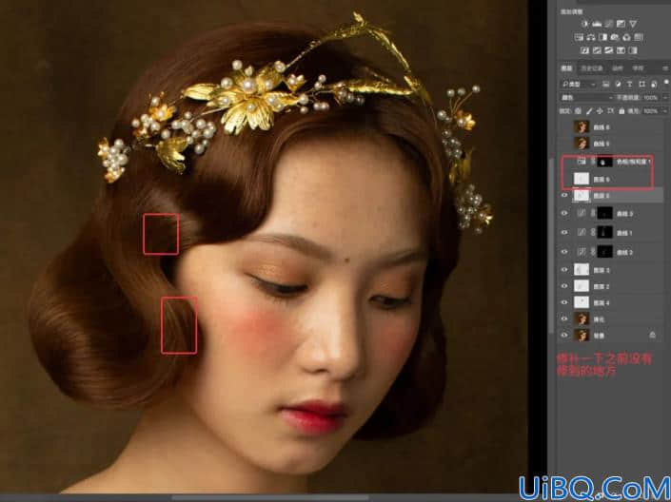The width and height of the screenshot is (671, 502).
Task: Add an Exposure adjustment layer
Action: (x=621, y=24)
